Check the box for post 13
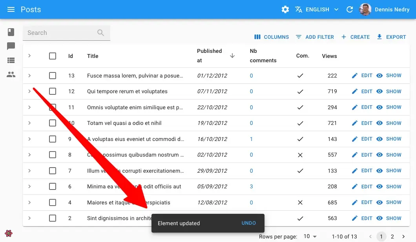 point(53,76)
